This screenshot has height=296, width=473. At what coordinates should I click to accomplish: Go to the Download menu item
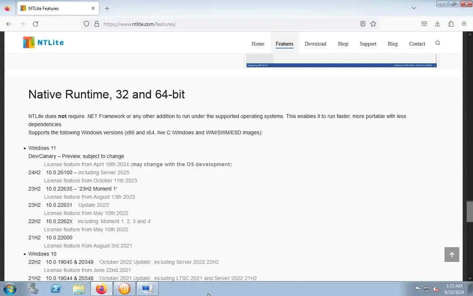[x=315, y=44]
